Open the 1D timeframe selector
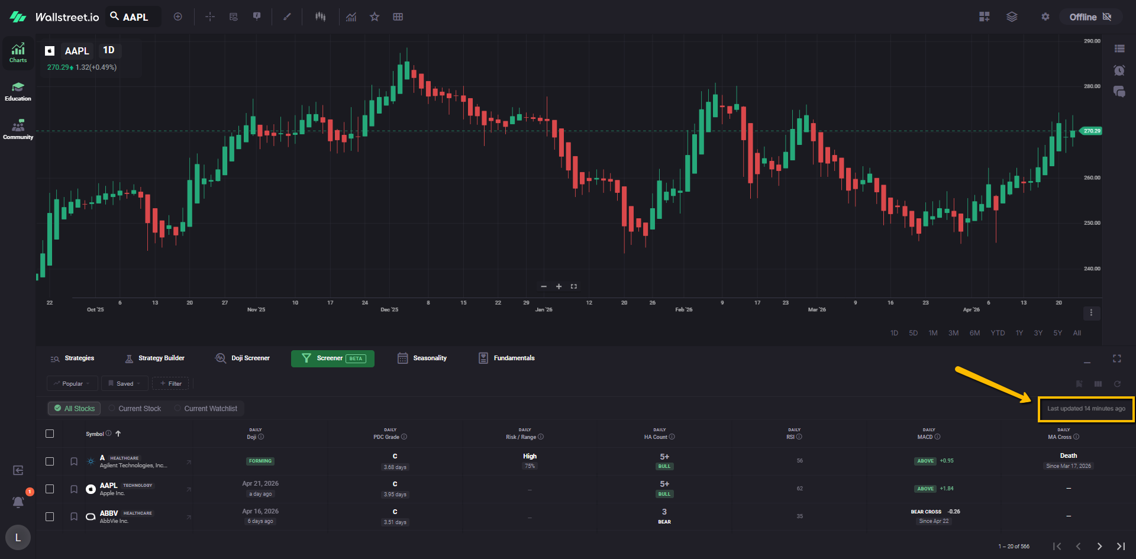The width and height of the screenshot is (1136, 559). point(109,50)
